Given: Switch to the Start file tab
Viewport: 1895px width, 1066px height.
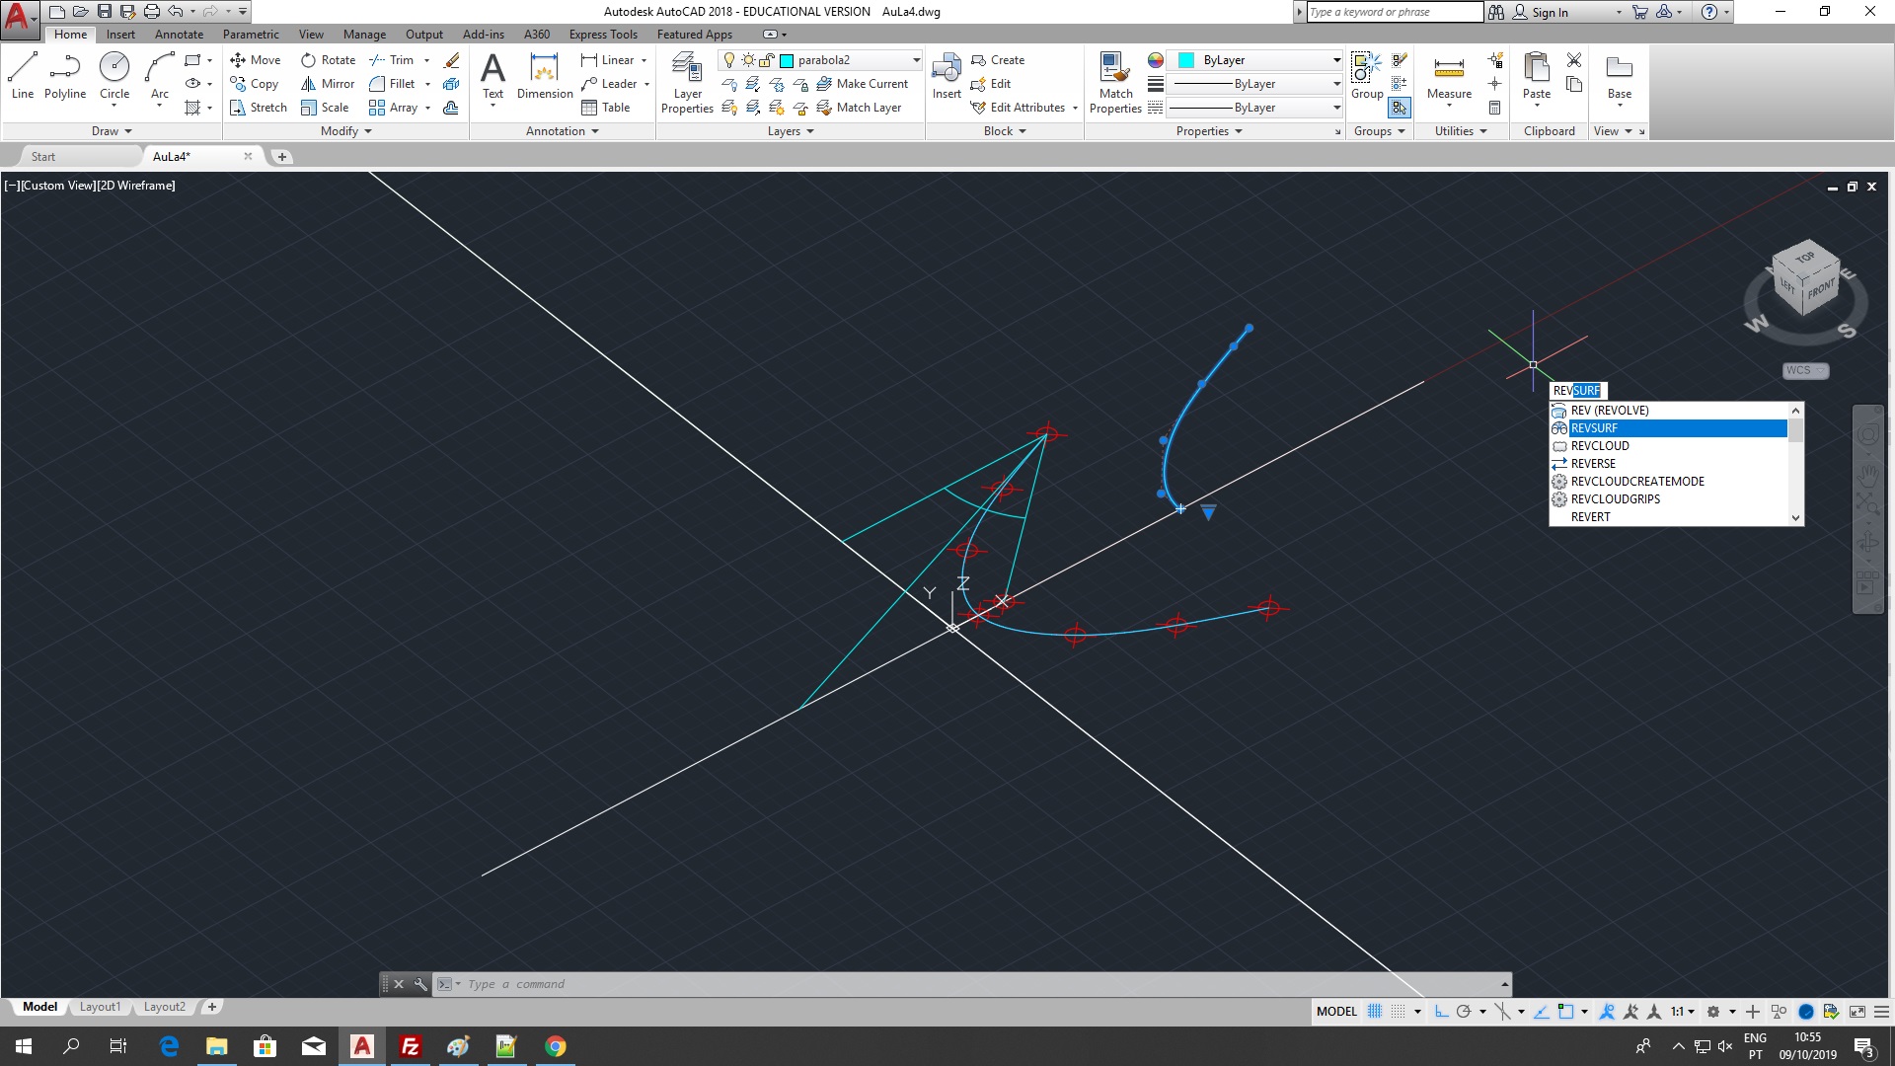Looking at the screenshot, I should [43, 156].
